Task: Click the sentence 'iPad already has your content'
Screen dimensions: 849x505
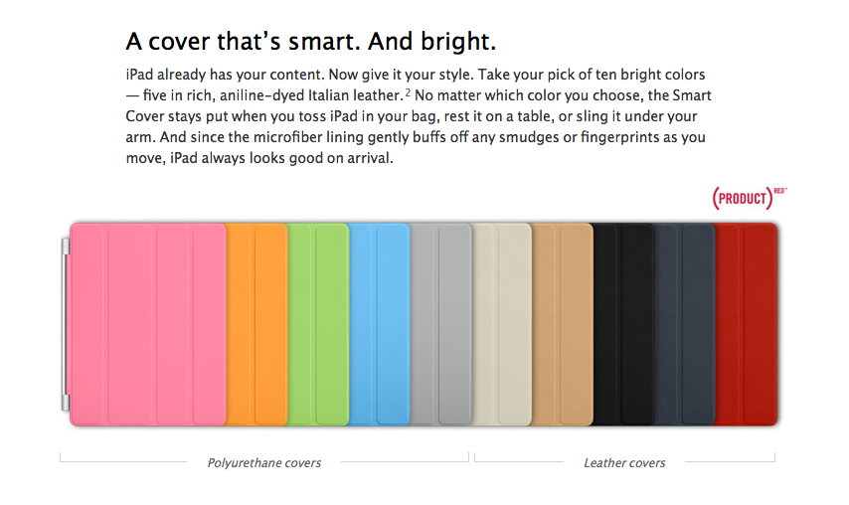Action: click(229, 76)
